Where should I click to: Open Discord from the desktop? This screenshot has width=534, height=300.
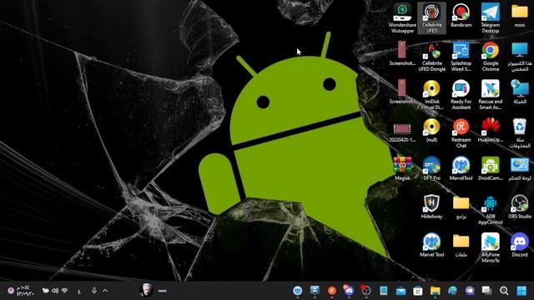(x=519, y=245)
